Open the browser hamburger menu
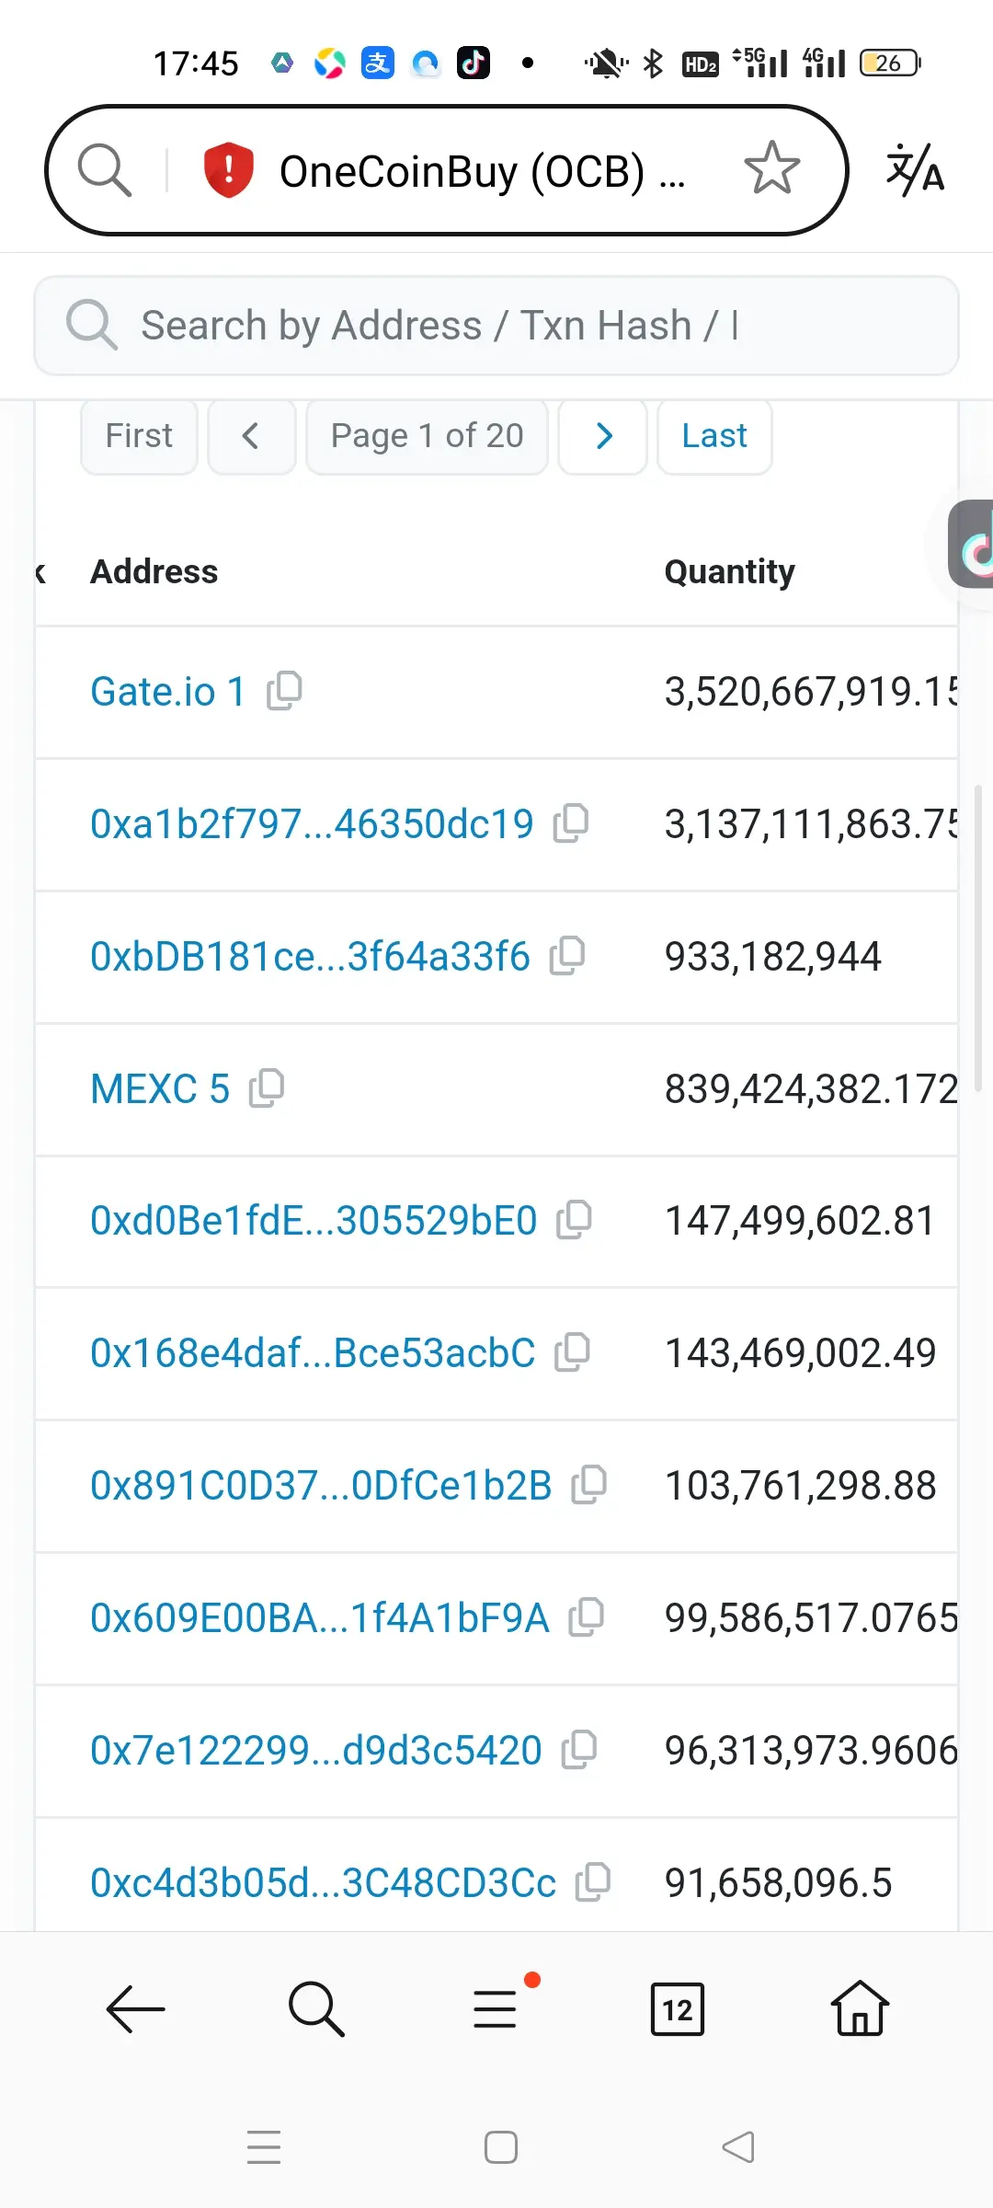The width and height of the screenshot is (993, 2208). pyautogui.click(x=495, y=2008)
